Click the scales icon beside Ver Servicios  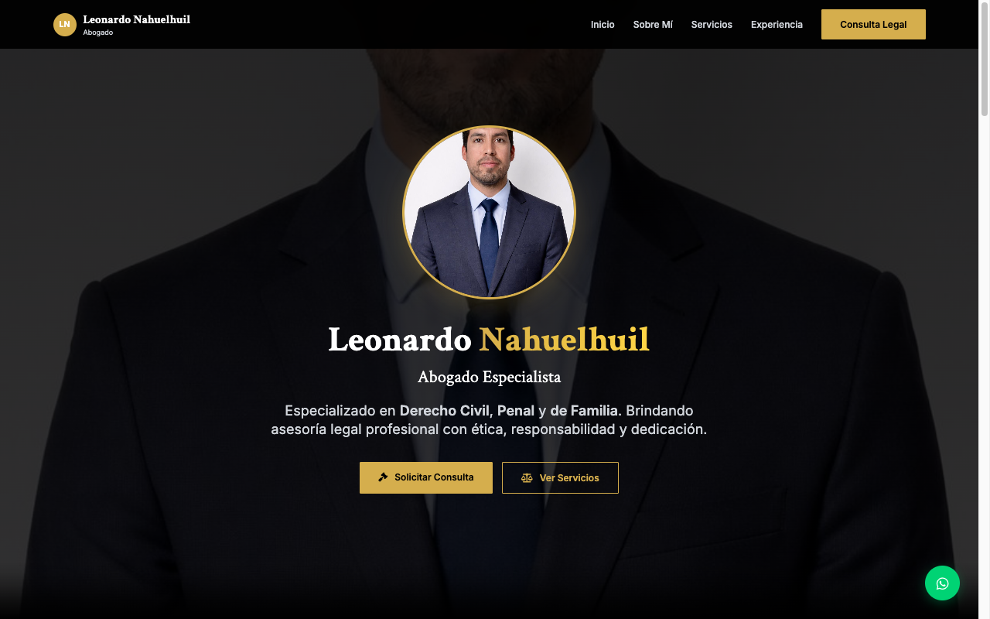coord(527,478)
